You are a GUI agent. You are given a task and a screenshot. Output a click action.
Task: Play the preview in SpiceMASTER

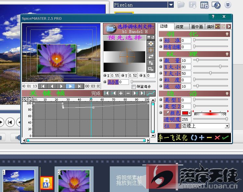click(x=70, y=86)
